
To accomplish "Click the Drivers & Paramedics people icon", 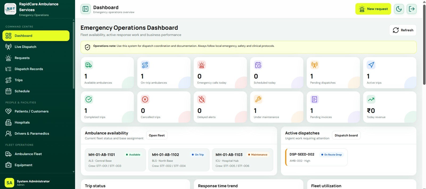I will tap(9, 134).
